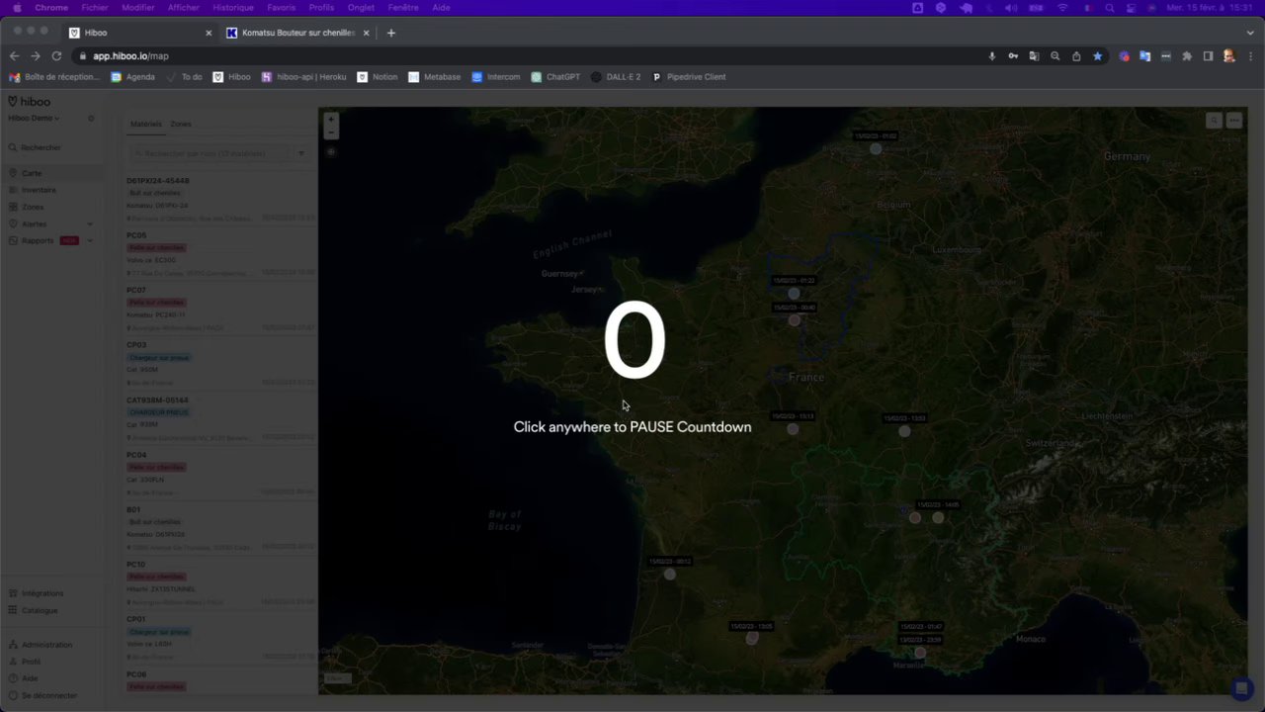This screenshot has width=1265, height=712.
Task: Expand the Alertes chevron
Action: [x=90, y=224]
